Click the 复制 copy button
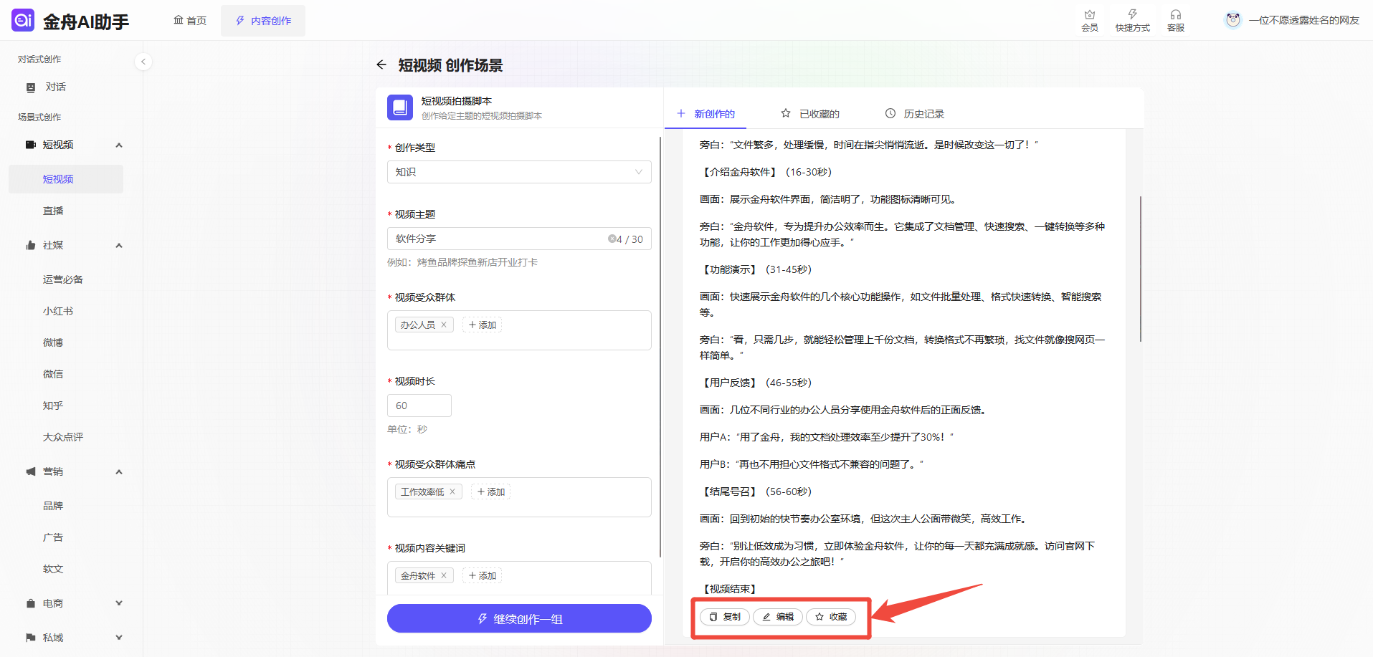The image size is (1373, 657). (x=725, y=617)
